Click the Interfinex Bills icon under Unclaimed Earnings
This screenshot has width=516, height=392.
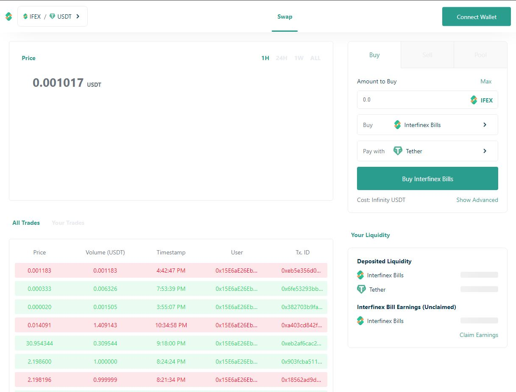coord(360,321)
